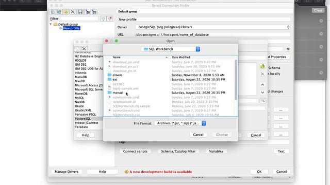Click the update warning icon in status line

pos(126,172)
